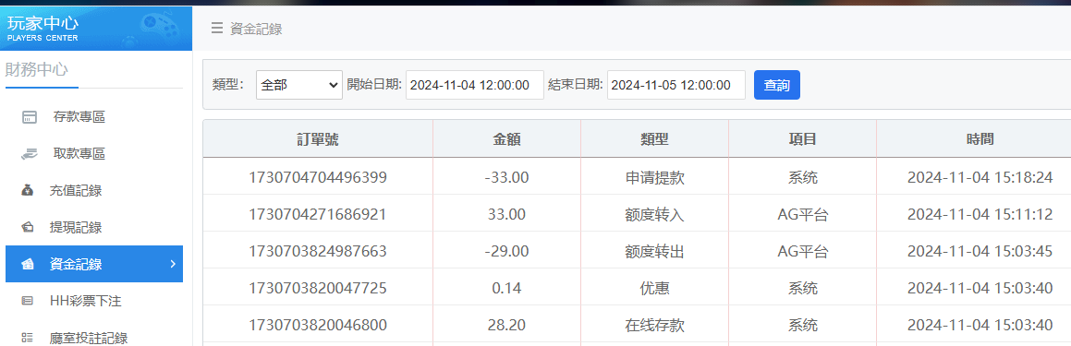The height and width of the screenshot is (346, 1071).
Task: Select order number 1730703824987663
Action: point(318,251)
